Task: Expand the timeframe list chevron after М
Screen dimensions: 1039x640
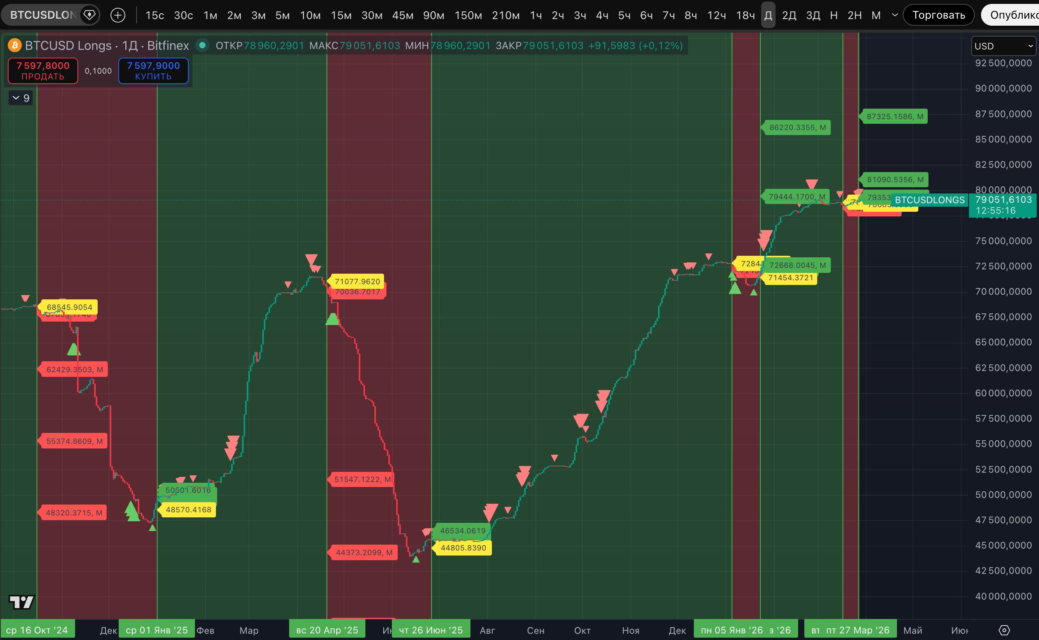Action: [x=895, y=15]
